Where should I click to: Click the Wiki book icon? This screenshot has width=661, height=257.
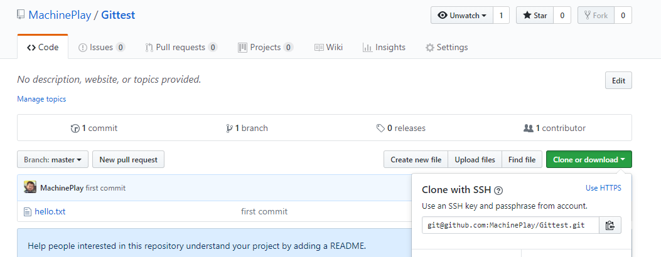click(319, 48)
